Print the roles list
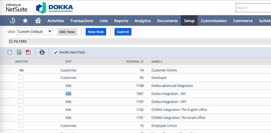 (x=42, y=52)
